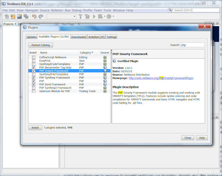Click the New File toolbar icon
222x176 pixels.
click(7, 17)
